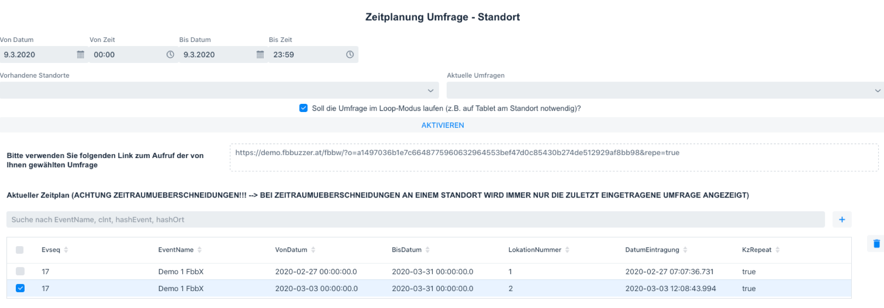Image resolution: width=884 pixels, height=308 pixels.
Task: Expand the Aktuelle Umfragen dropdown
Action: click(x=665, y=91)
